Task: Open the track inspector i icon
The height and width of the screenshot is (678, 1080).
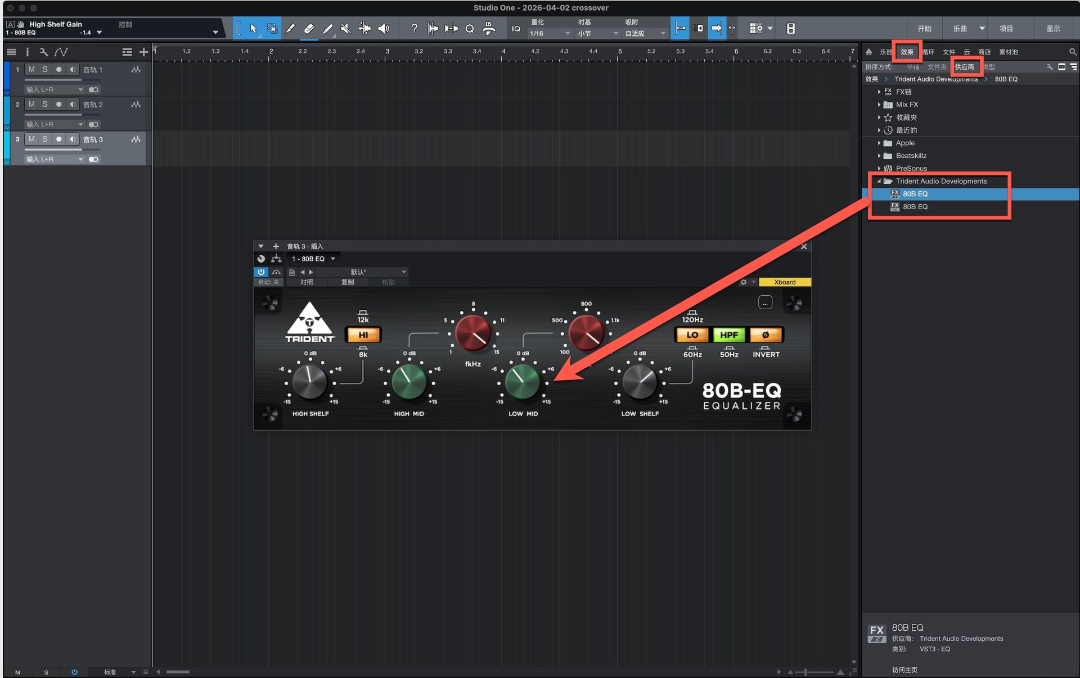Action: 27,52
